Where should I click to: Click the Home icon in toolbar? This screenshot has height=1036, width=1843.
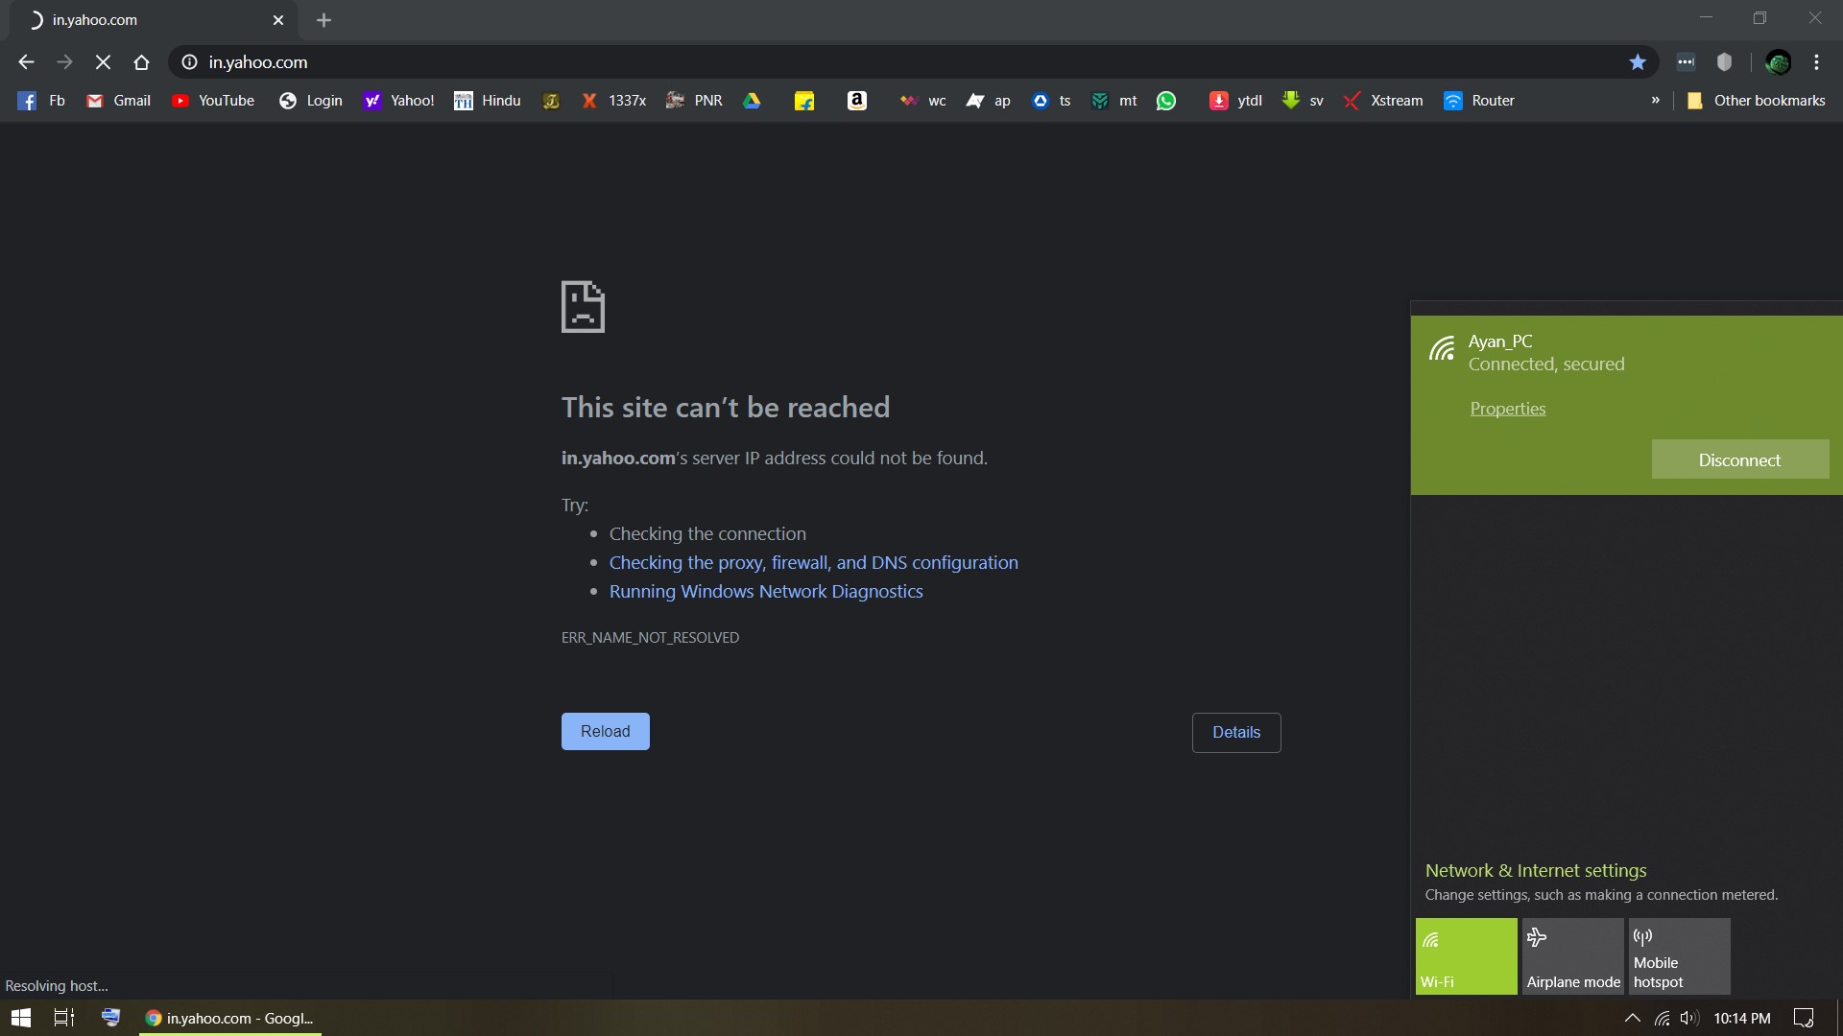[x=141, y=62]
